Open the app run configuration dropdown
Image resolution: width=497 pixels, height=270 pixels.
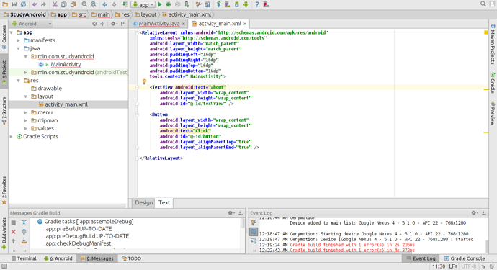143,5
